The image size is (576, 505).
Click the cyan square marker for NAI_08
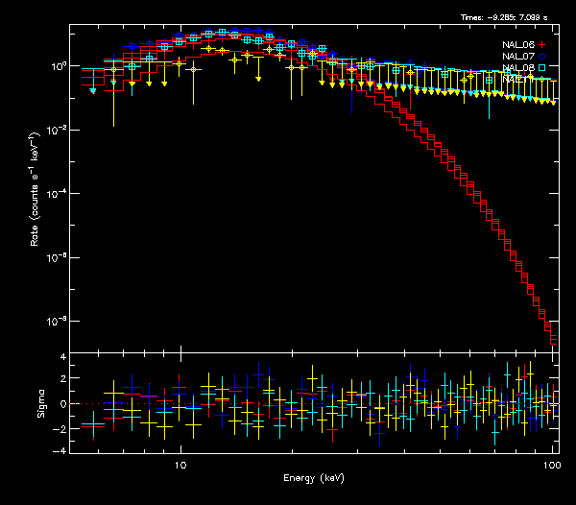click(541, 68)
